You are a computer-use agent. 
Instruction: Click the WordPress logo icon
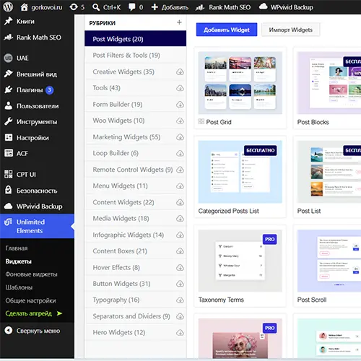click(x=8, y=7)
